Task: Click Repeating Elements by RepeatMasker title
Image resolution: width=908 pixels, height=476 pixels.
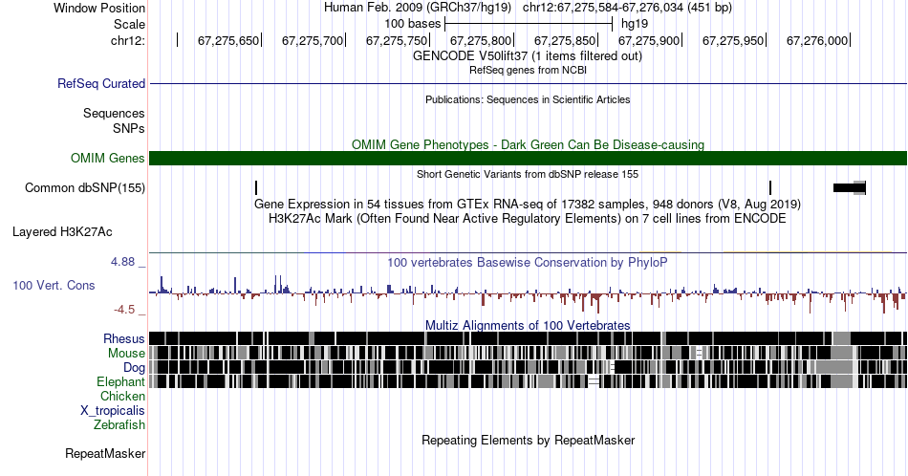Action: pyautogui.click(x=528, y=440)
